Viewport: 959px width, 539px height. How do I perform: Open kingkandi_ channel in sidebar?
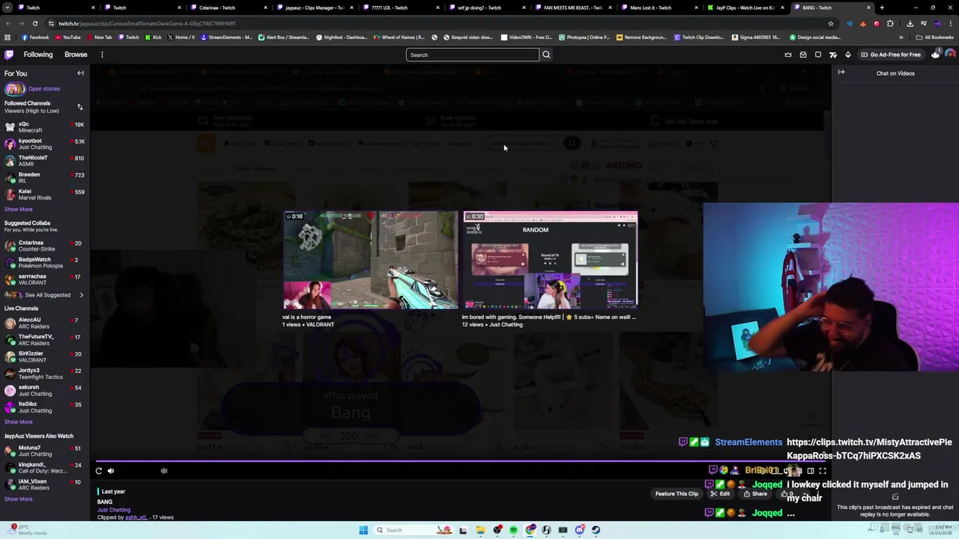click(44, 468)
